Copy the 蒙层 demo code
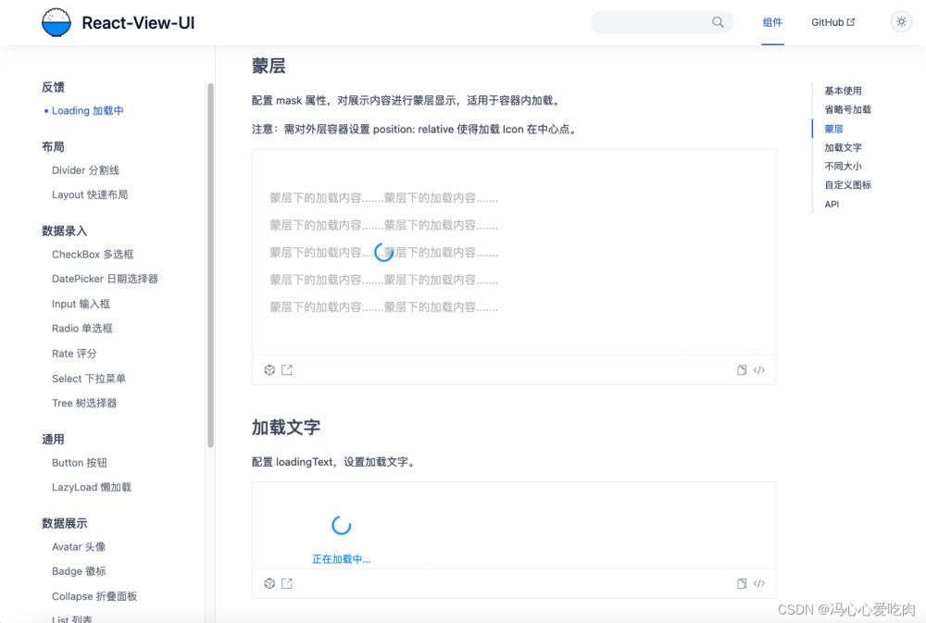 click(742, 370)
